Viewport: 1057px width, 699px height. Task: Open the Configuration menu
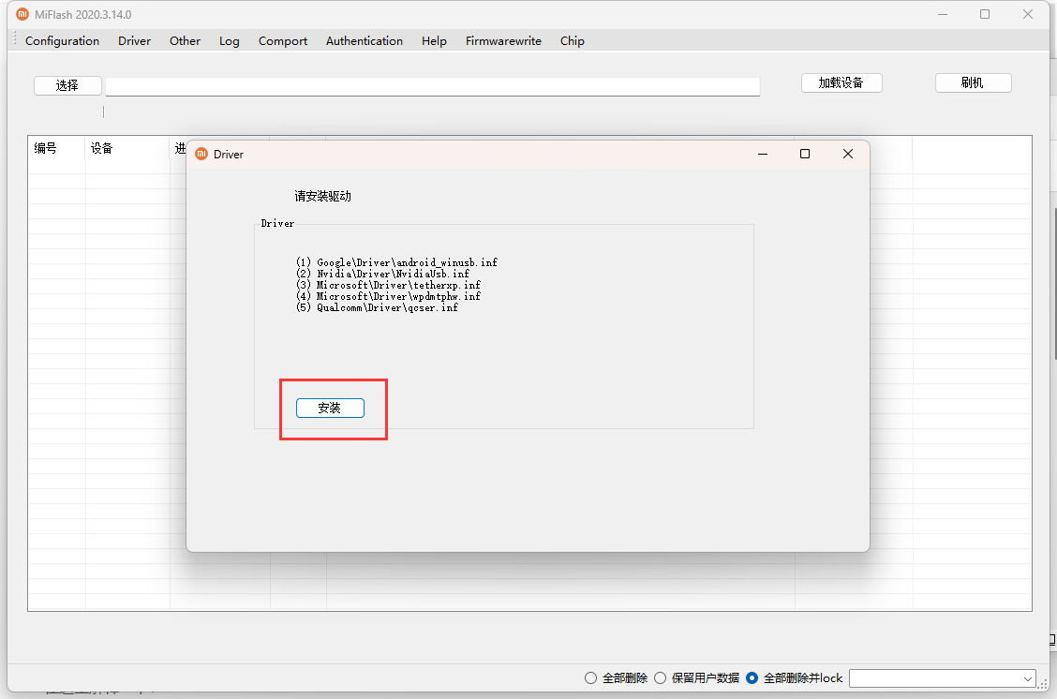[62, 41]
